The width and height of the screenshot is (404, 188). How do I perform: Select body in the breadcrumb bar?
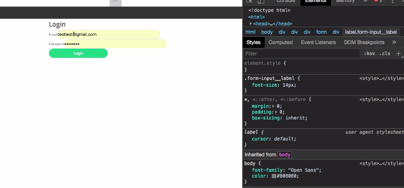(267, 32)
